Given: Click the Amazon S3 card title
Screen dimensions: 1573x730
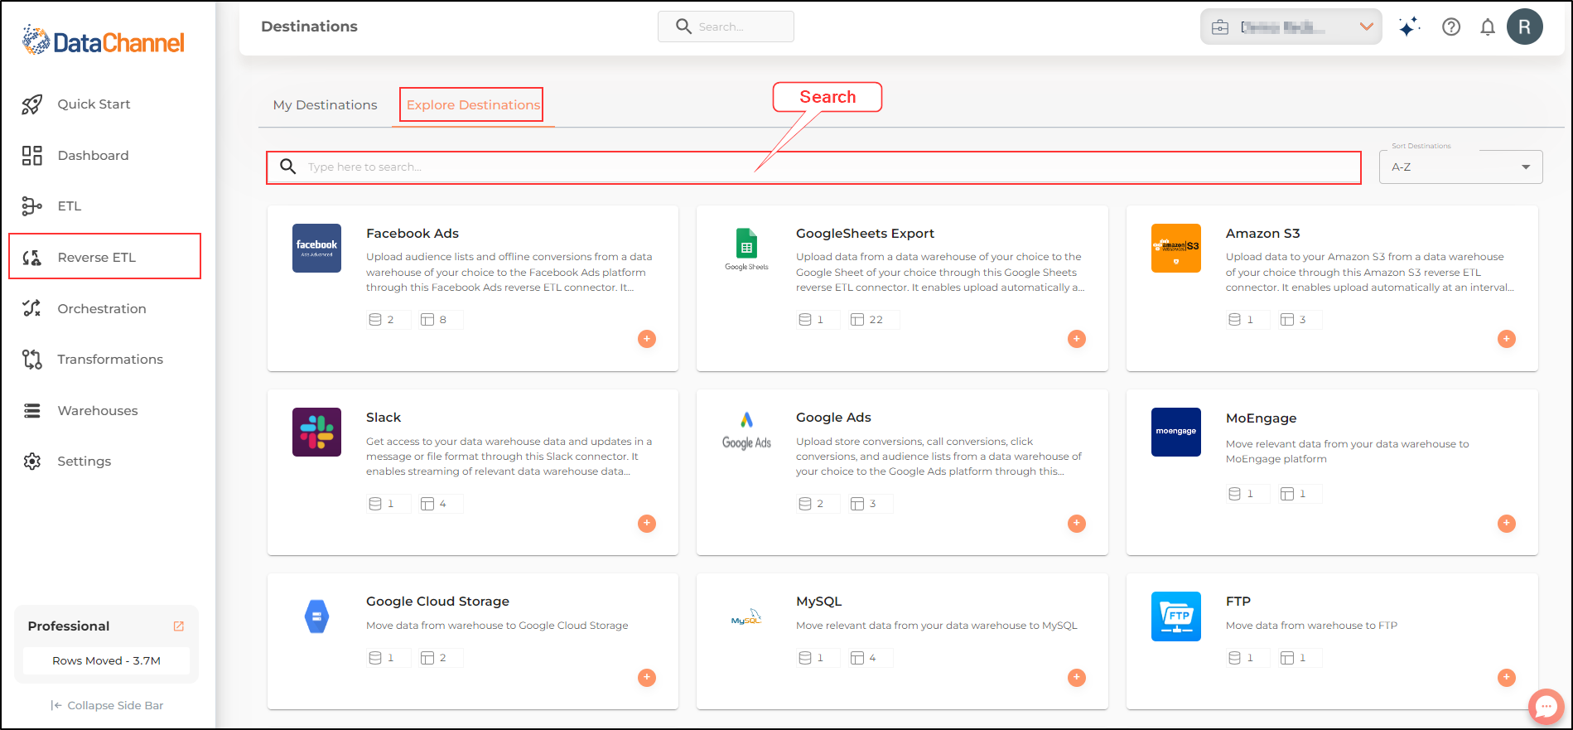Looking at the screenshot, I should 1262,234.
